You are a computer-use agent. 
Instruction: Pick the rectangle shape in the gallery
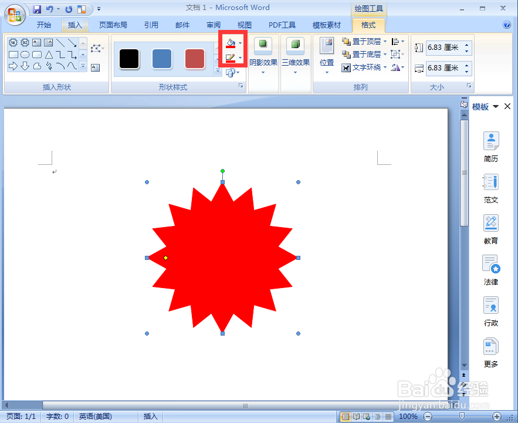click(x=13, y=55)
